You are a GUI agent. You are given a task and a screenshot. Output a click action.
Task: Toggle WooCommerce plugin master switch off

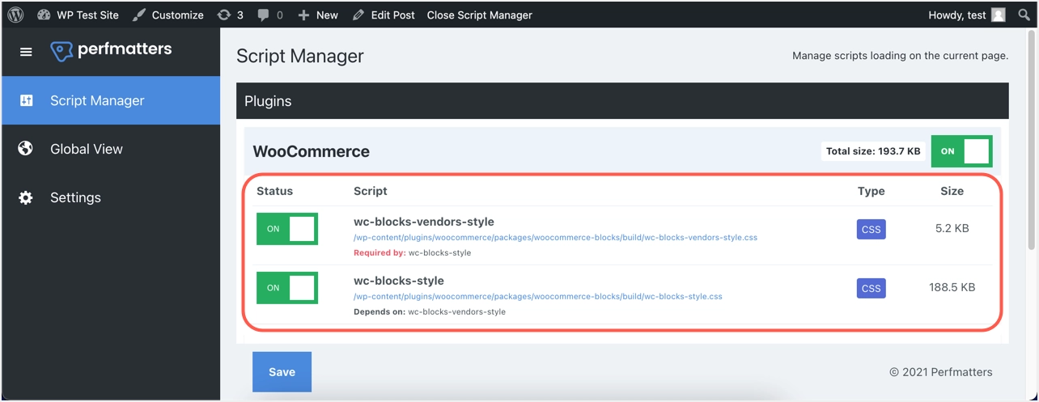coord(961,151)
